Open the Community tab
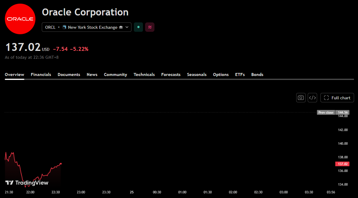The image size is (358, 198). coord(115,74)
